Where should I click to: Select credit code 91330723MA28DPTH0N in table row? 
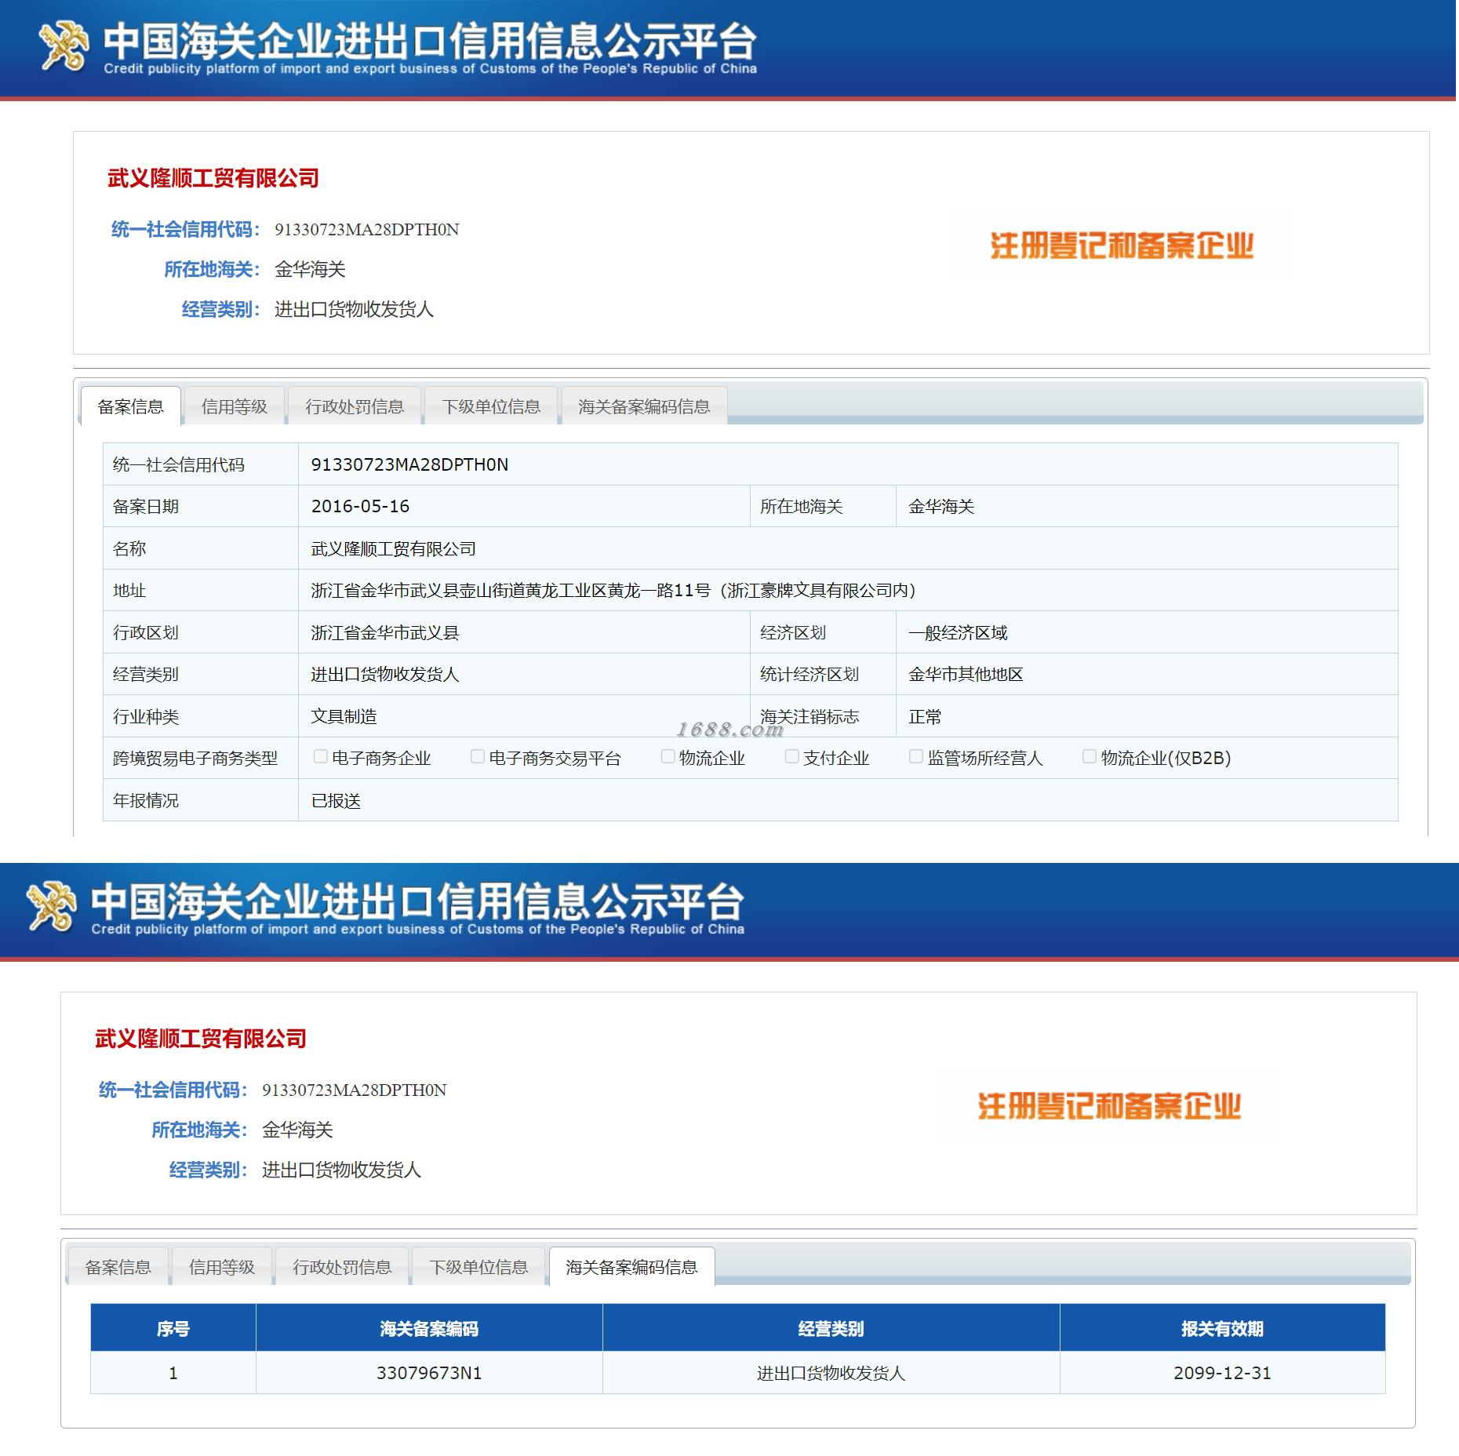coord(409,464)
